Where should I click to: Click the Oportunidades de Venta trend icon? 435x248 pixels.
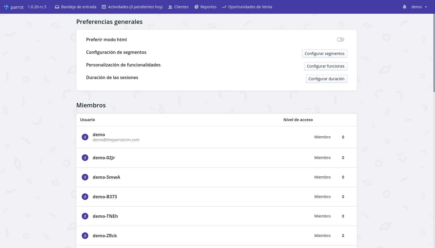pos(224,7)
